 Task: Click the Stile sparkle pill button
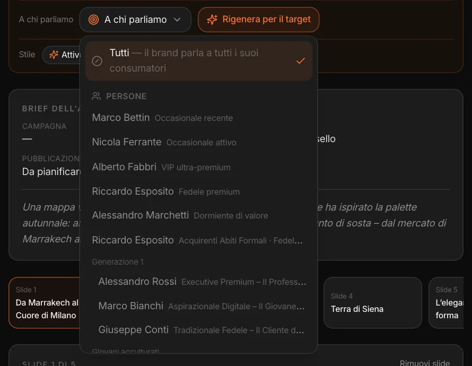(62, 55)
